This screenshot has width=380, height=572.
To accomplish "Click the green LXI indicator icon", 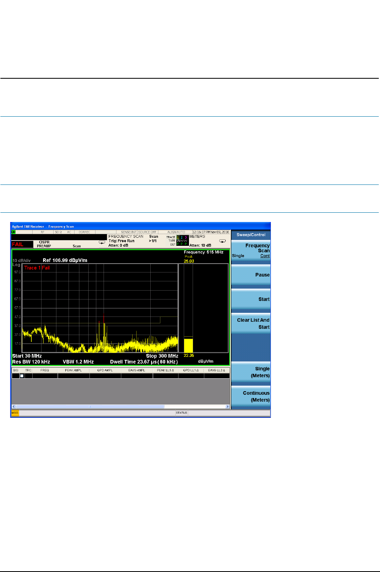I will coord(13,232).
